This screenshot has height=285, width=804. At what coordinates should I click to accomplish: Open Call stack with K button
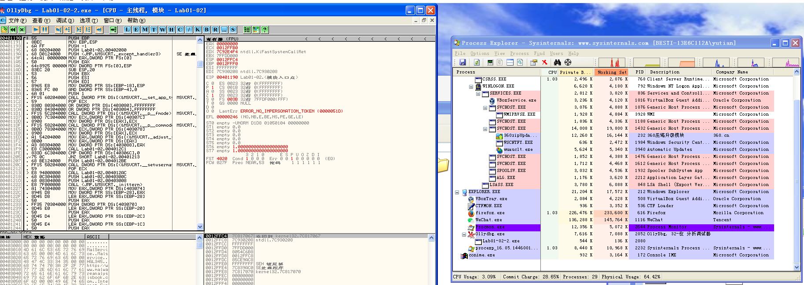click(198, 29)
